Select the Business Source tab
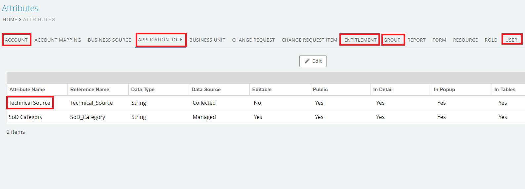 (109, 40)
